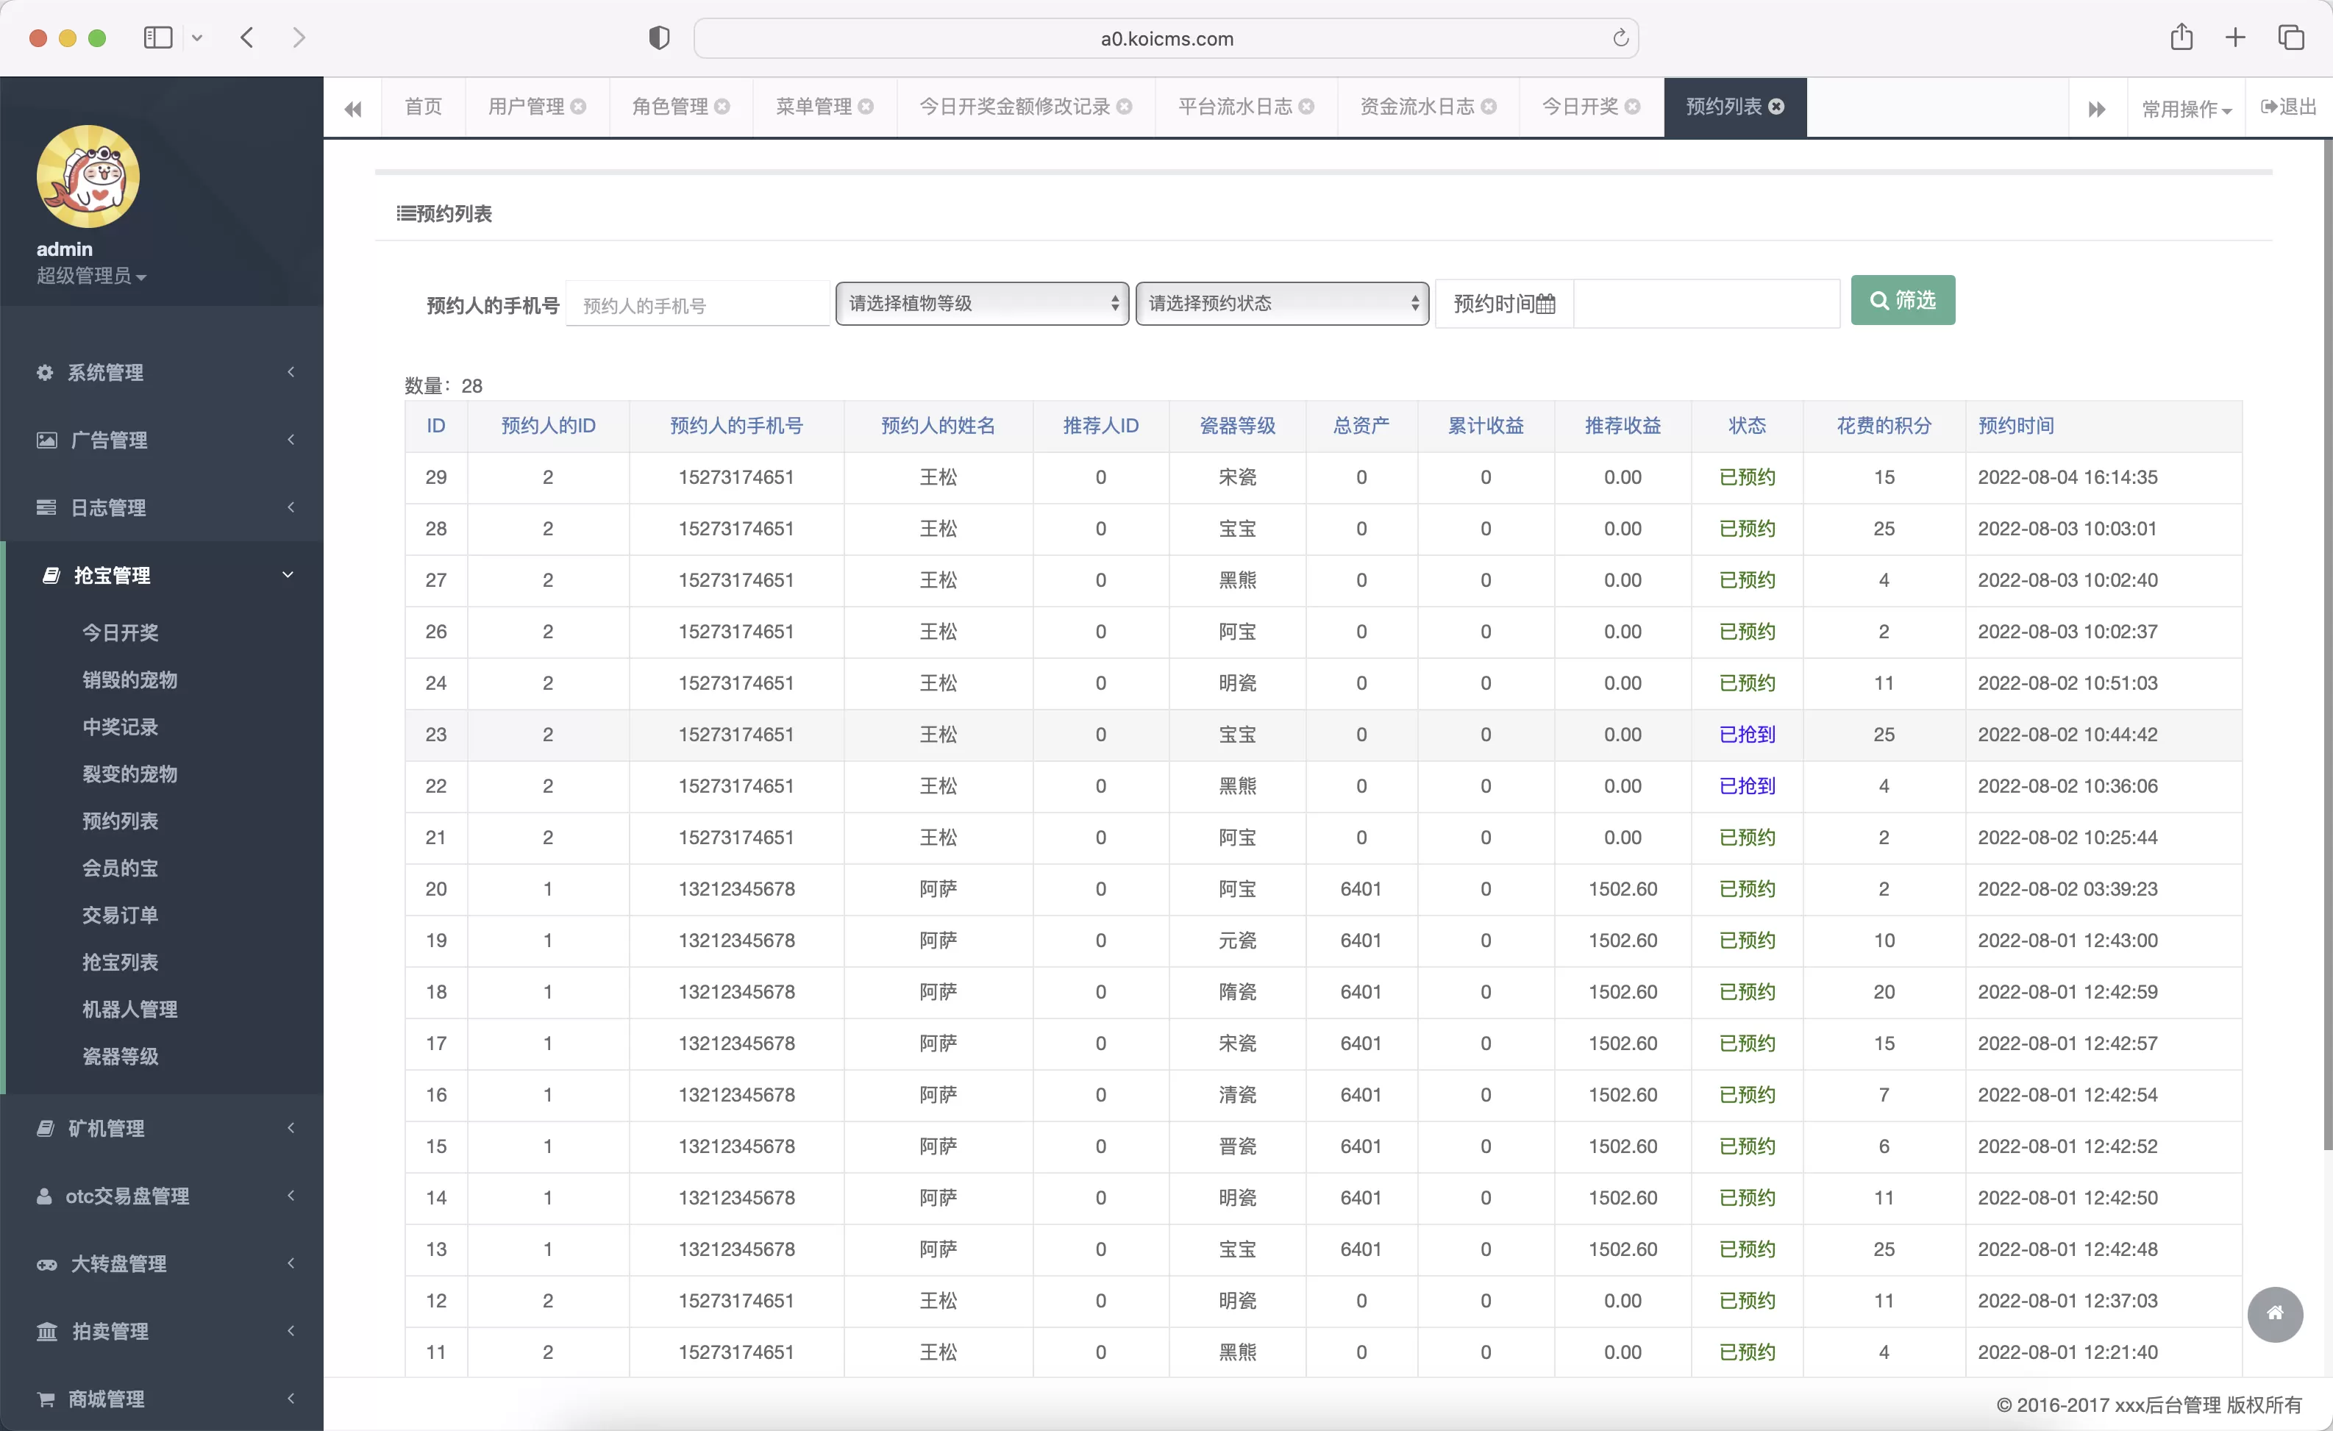Reload the page with refresh icon
The height and width of the screenshot is (1431, 2333).
[1620, 38]
